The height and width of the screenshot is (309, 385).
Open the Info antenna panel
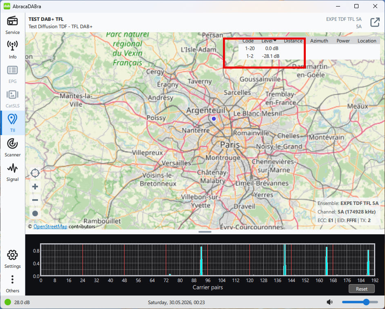[12, 49]
